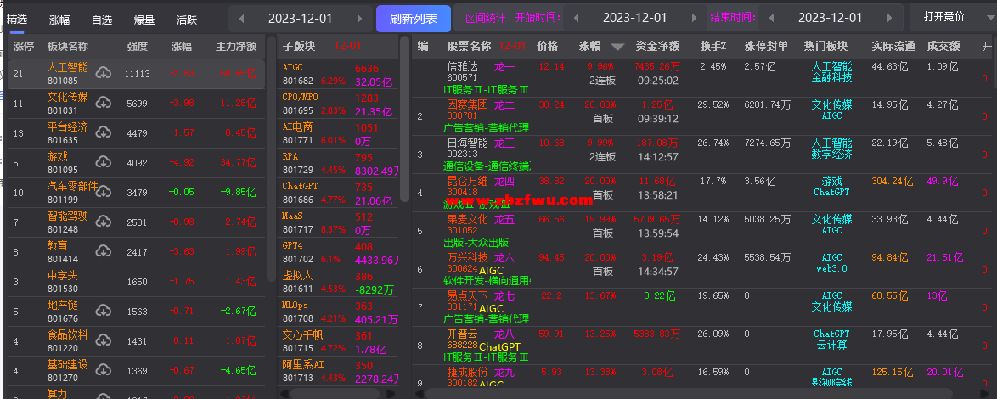Go to previous day in main date picker
The width and height of the screenshot is (997, 399).
click(241, 19)
